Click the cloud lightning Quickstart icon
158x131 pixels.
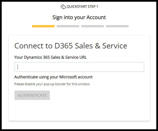click(63, 7)
